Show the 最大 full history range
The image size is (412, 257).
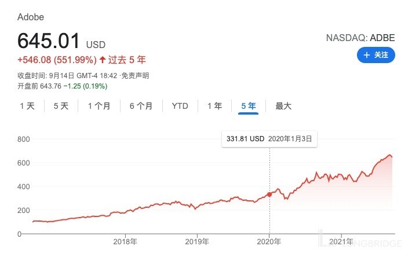click(x=283, y=106)
